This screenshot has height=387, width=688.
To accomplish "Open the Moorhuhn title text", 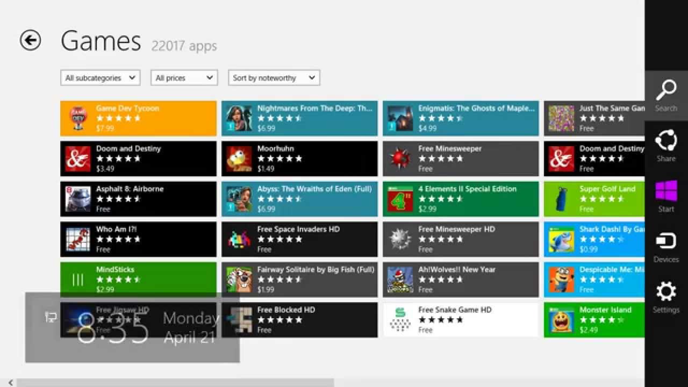I will (x=275, y=148).
